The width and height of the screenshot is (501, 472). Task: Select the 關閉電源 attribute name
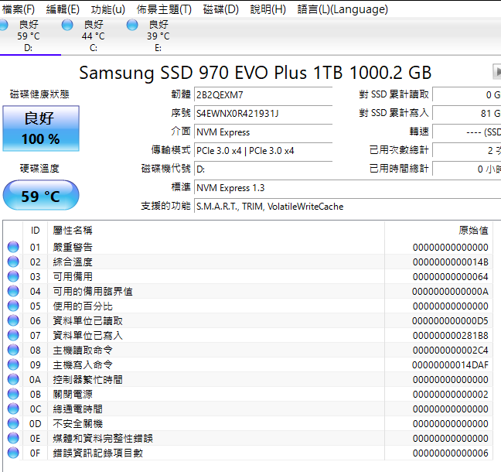[73, 395]
